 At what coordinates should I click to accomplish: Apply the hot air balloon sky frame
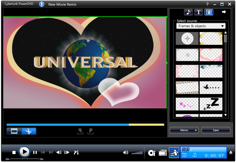211,71
